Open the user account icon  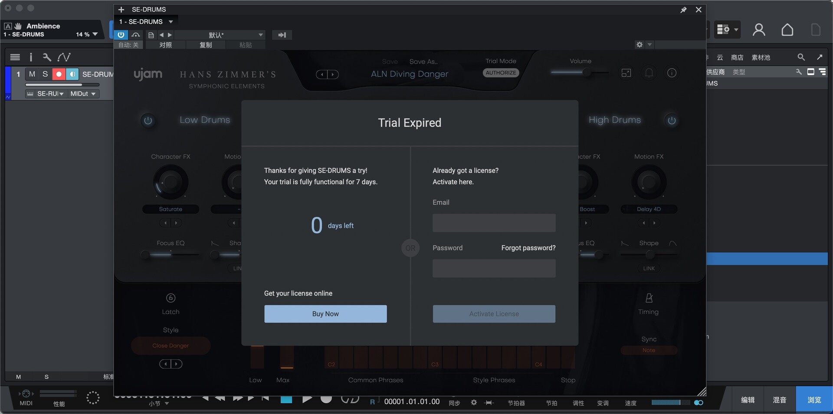pos(759,29)
